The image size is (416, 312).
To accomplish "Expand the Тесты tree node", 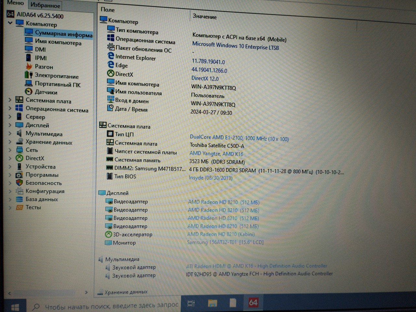I will [x=10, y=207].
